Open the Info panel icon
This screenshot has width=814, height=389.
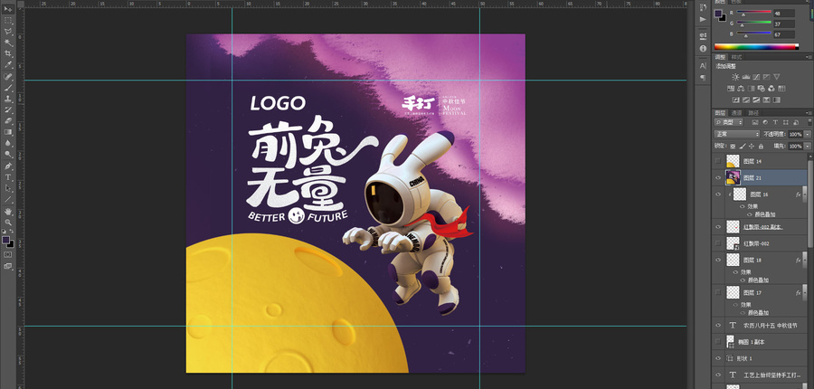(703, 48)
